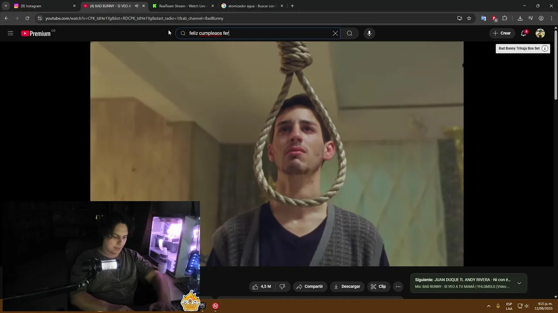Image resolution: width=558 pixels, height=313 pixels.
Task: Open info icon on Bad Bunny Trilogy card
Action: coord(545,48)
